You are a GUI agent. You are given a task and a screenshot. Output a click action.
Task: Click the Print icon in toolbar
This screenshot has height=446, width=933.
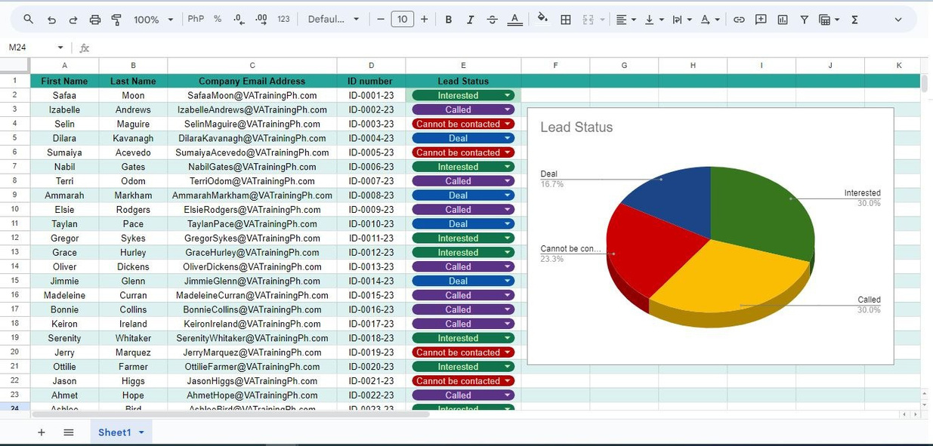point(94,20)
